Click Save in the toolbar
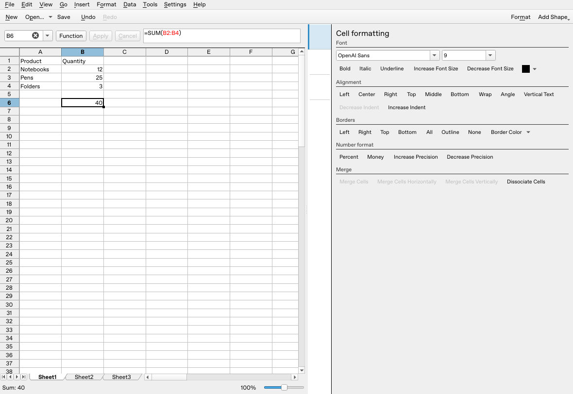 pos(64,17)
